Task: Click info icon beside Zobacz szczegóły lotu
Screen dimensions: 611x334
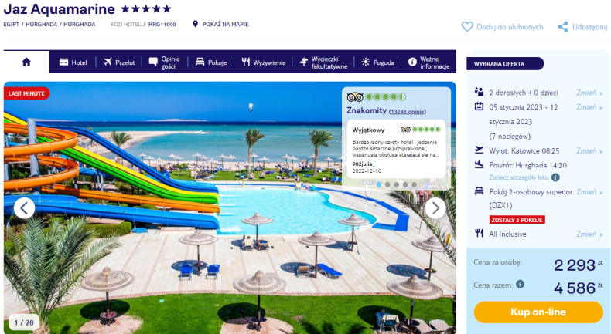Action: point(555,177)
